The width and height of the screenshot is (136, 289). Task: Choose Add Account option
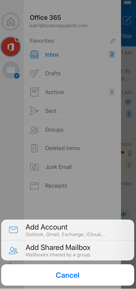point(68,230)
